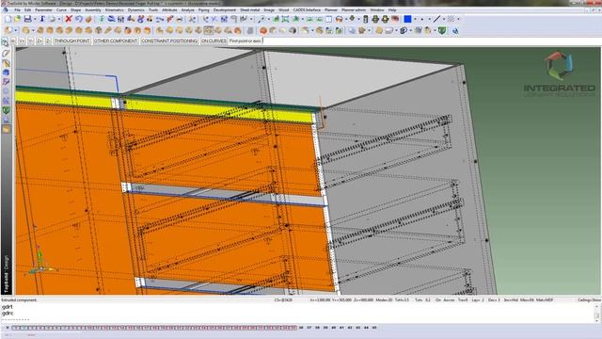
Task: Click the red sphere icon in second toolbar
Action: pos(263,31)
